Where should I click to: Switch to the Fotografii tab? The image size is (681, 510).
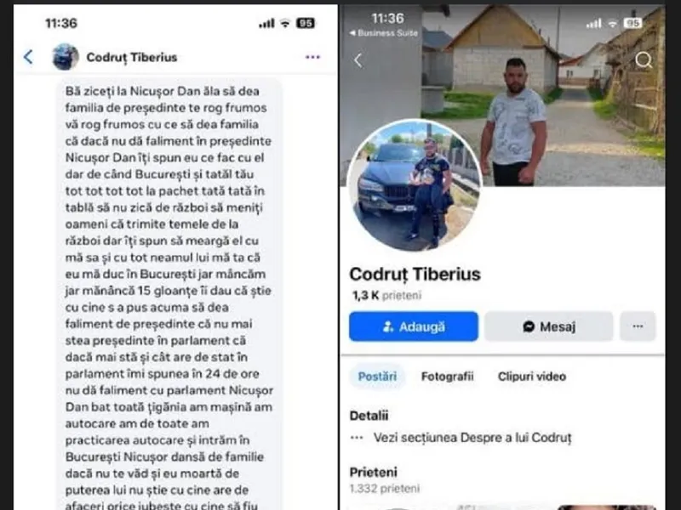pyautogui.click(x=448, y=377)
